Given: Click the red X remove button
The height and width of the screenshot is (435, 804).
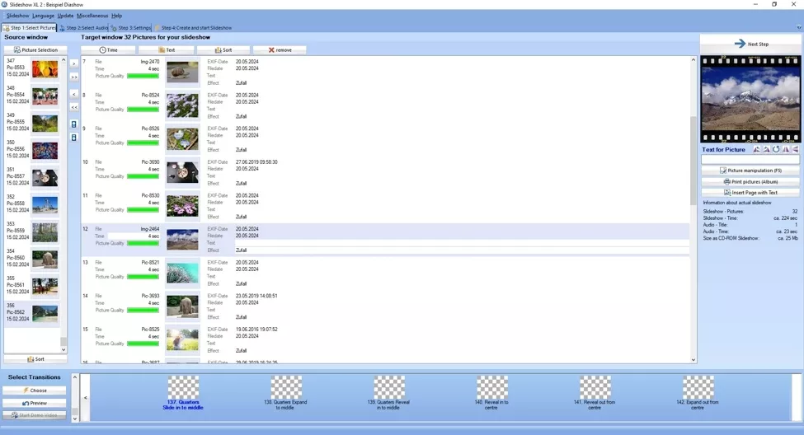Looking at the screenshot, I should coord(280,50).
